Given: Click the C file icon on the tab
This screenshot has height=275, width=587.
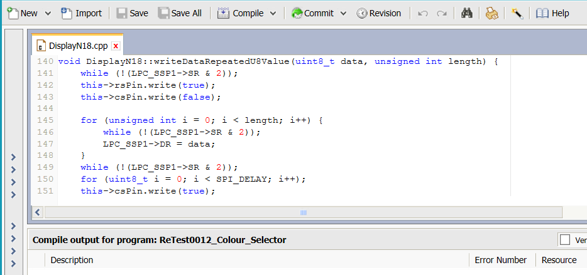Looking at the screenshot, I should click(x=40, y=46).
